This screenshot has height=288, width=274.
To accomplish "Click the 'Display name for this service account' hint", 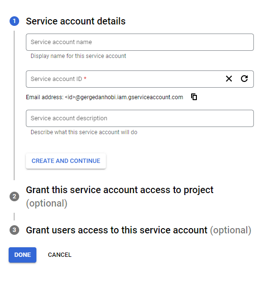I will [78, 56].
